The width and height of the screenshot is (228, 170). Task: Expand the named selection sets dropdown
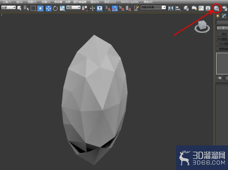(153, 7)
